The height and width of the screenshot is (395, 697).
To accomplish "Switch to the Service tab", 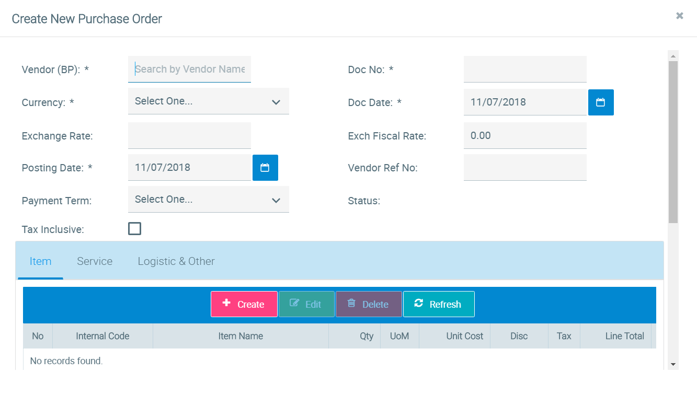I will click(95, 261).
